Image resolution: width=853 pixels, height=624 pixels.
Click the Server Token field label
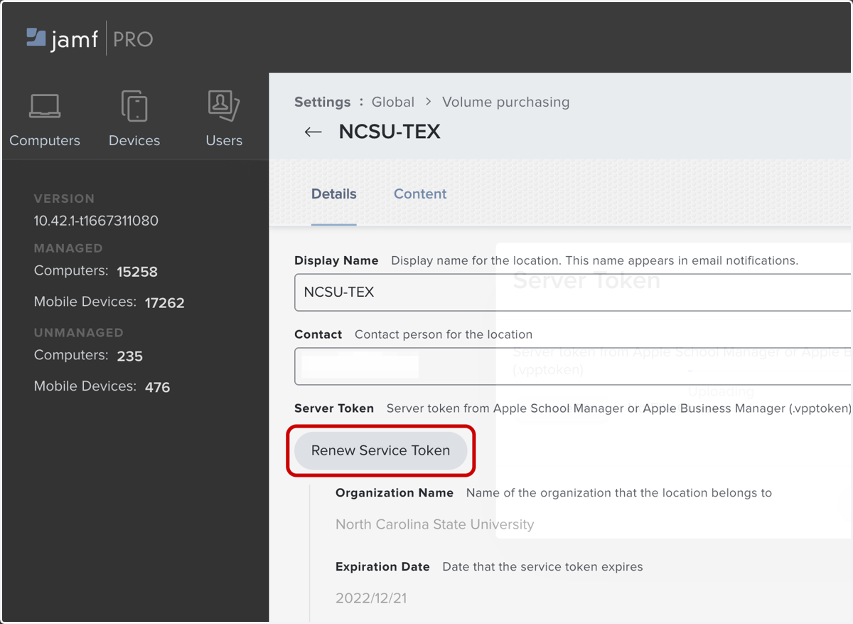point(334,408)
